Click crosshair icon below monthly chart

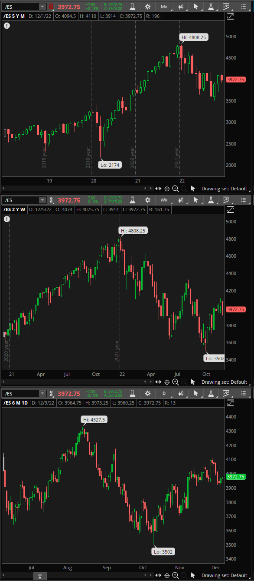167,189
